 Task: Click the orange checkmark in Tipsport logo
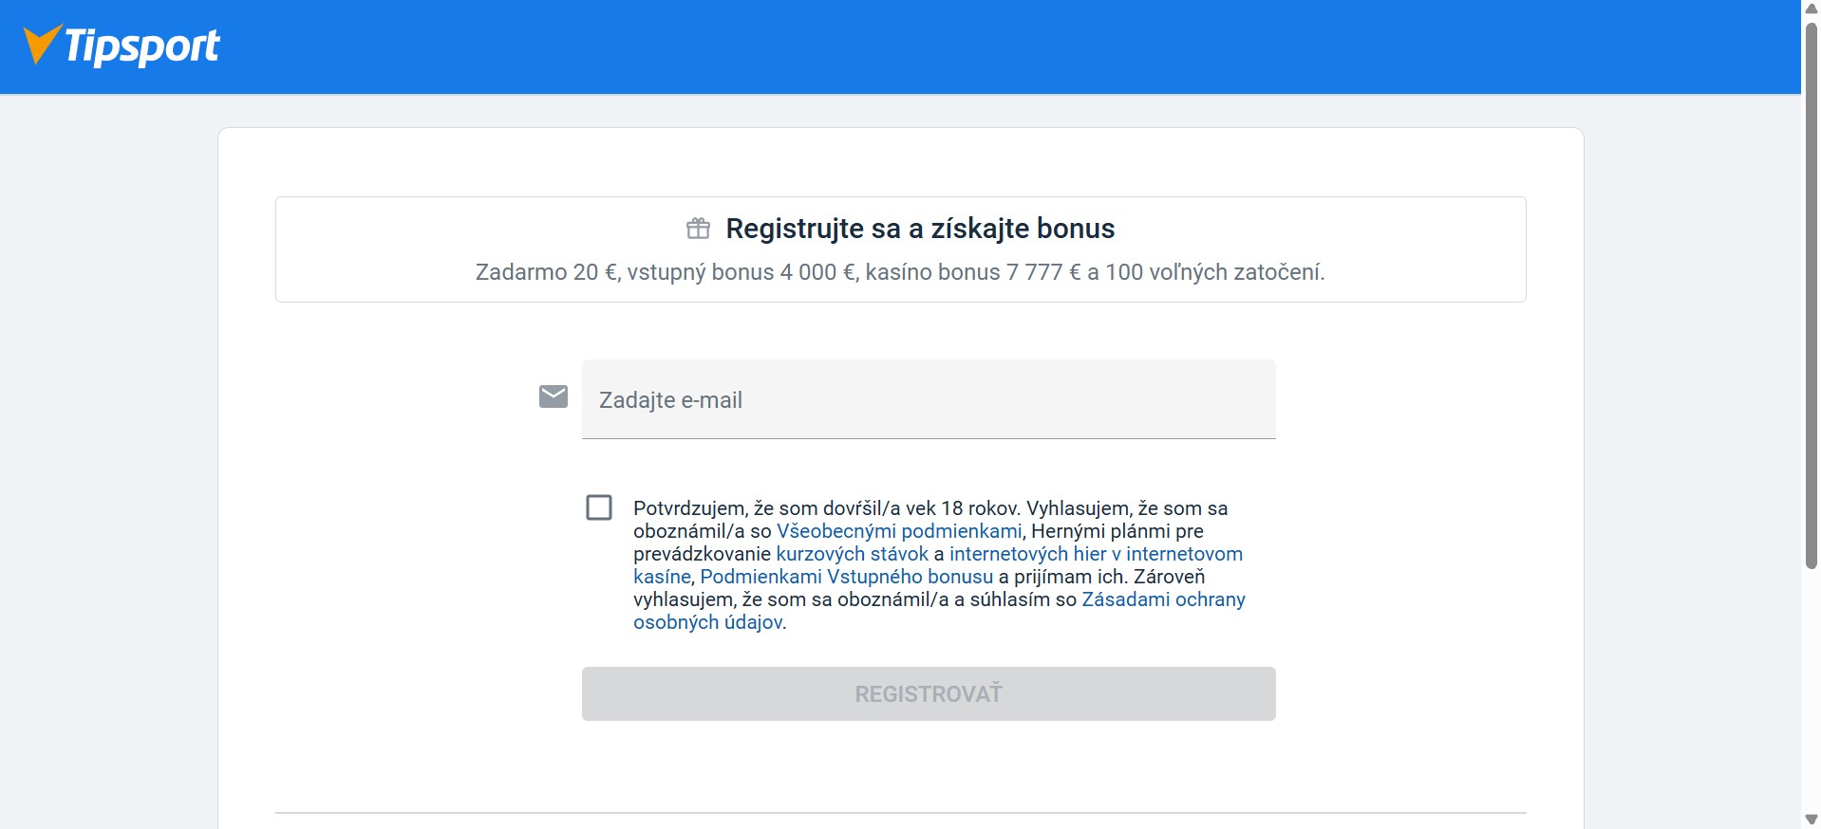point(41,43)
